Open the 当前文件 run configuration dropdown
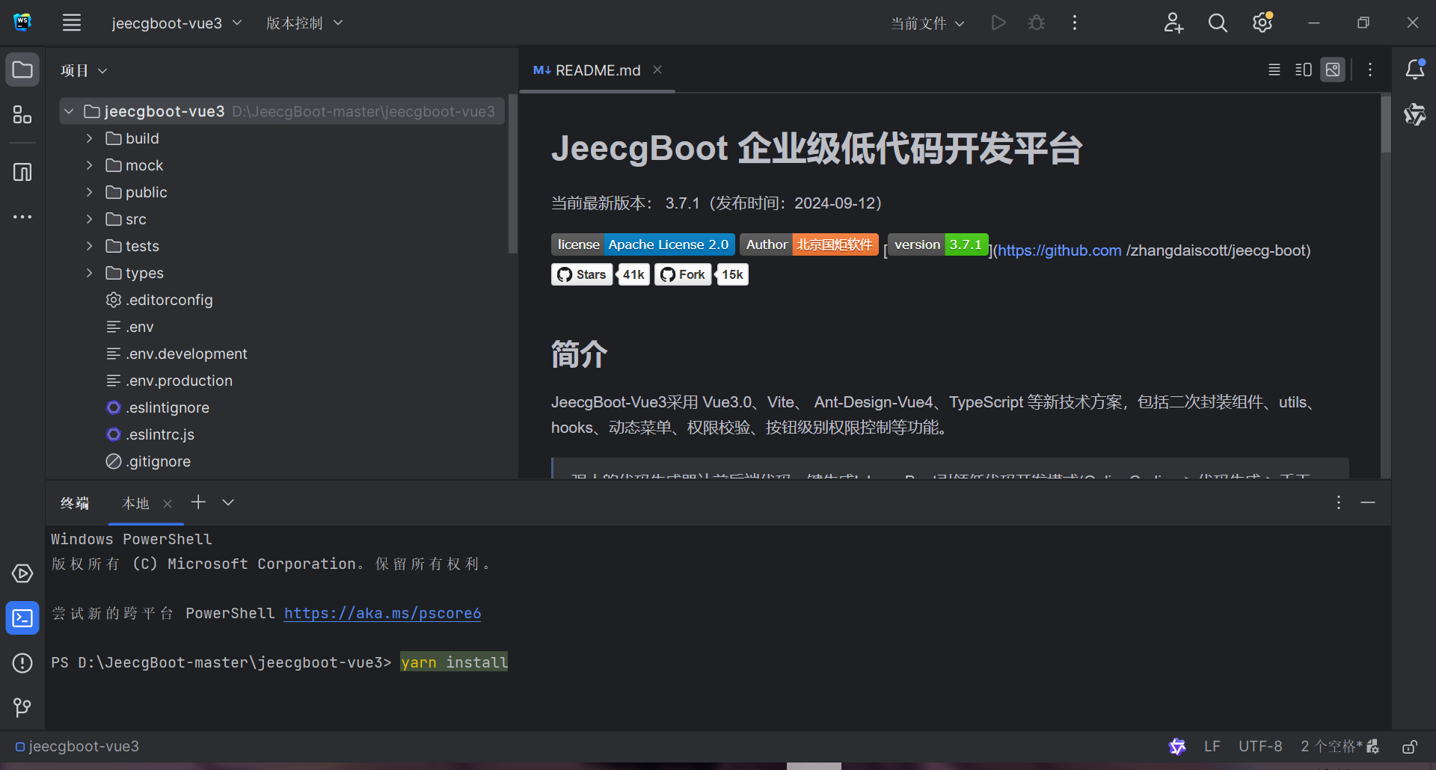The width and height of the screenshot is (1436, 770). (927, 23)
